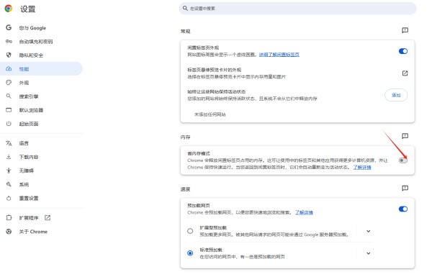The height and width of the screenshot is (277, 432).
Task: Click the 内存 section heading
Action: coord(186,137)
